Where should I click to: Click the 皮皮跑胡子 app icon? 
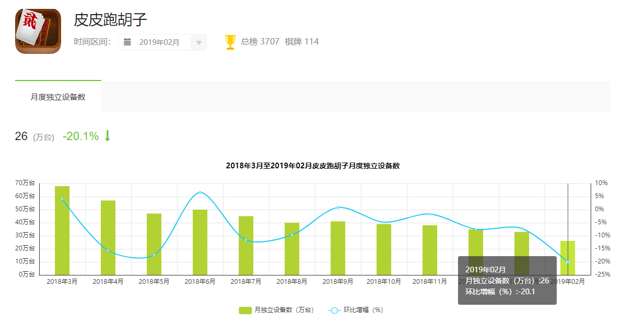38,31
